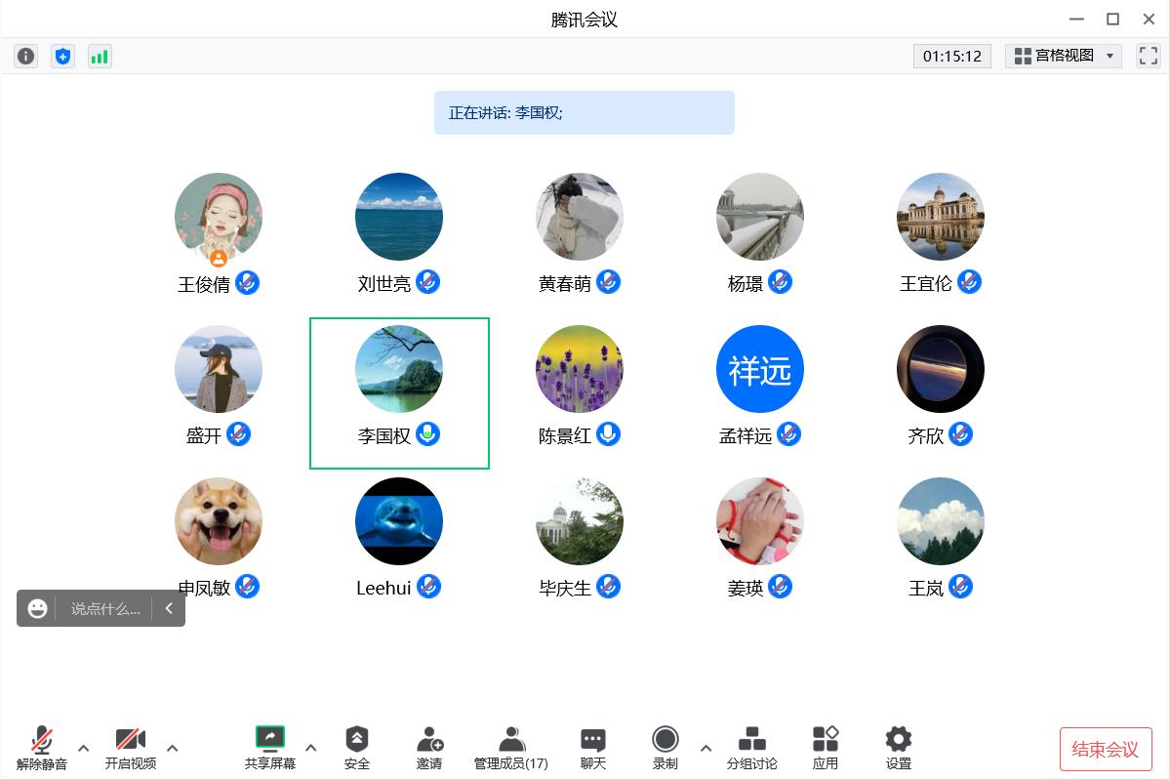Image resolution: width=1170 pixels, height=780 pixels.
Task: Check the green network signal icon
Action: coord(100,57)
